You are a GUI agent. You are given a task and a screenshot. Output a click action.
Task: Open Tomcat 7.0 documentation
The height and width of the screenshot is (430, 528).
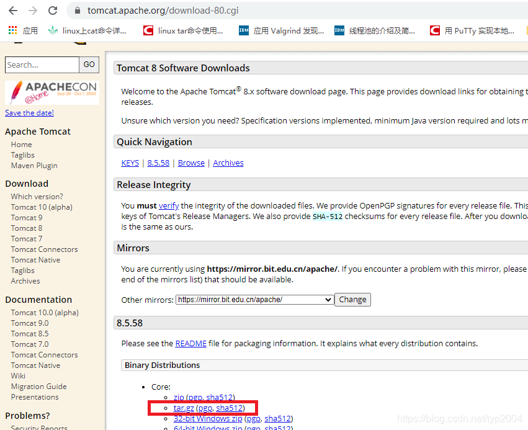point(30,344)
